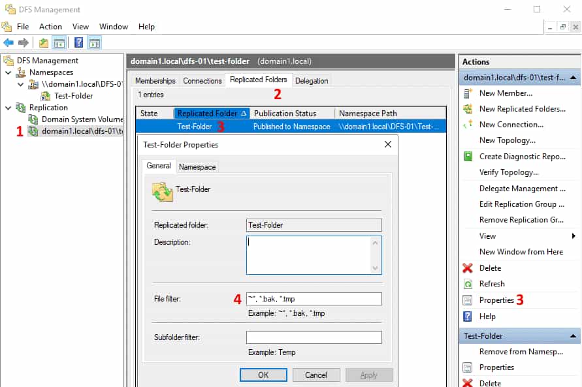Select the New Member action icon
582x387 pixels.
[x=468, y=93]
